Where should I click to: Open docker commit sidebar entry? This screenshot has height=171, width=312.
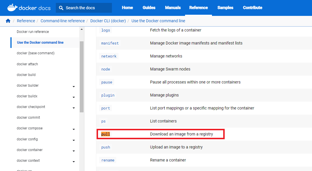coord(28,118)
